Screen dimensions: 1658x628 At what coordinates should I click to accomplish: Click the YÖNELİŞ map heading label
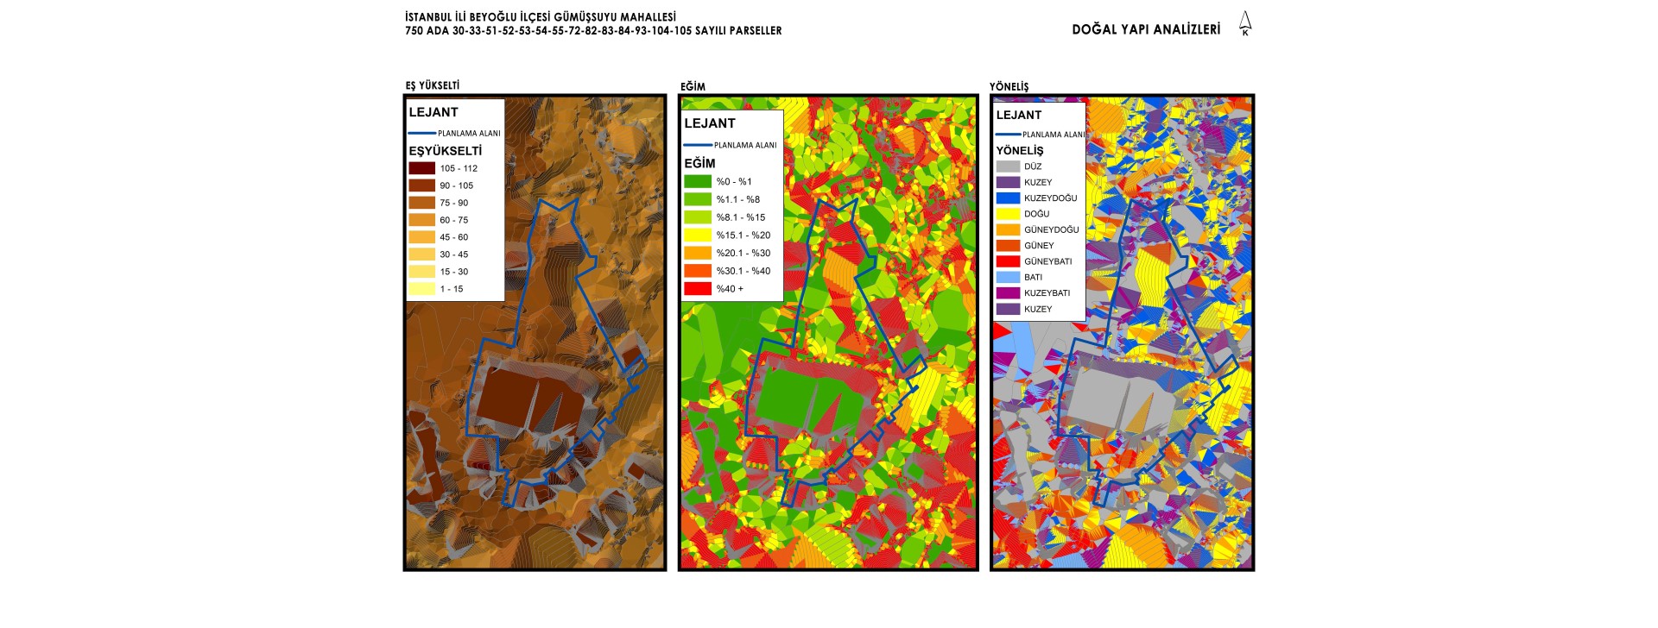click(x=1009, y=86)
